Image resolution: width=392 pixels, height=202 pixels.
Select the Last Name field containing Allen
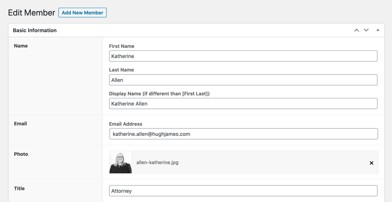tap(243, 80)
